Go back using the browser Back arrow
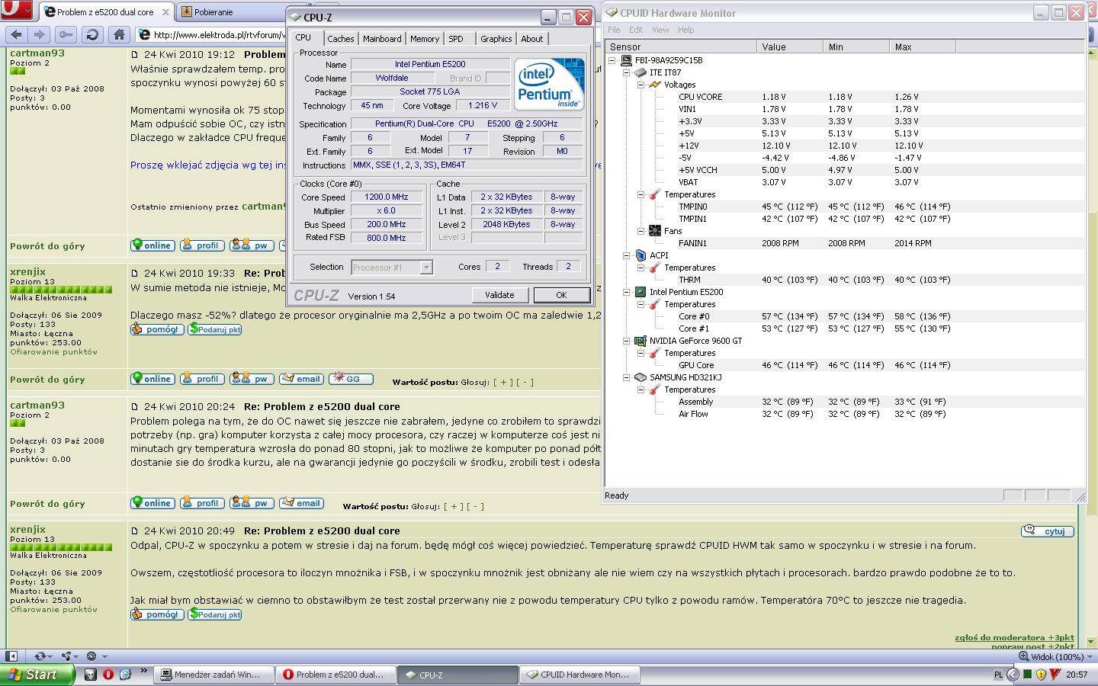Screen dimensions: 1098x686 (17, 34)
